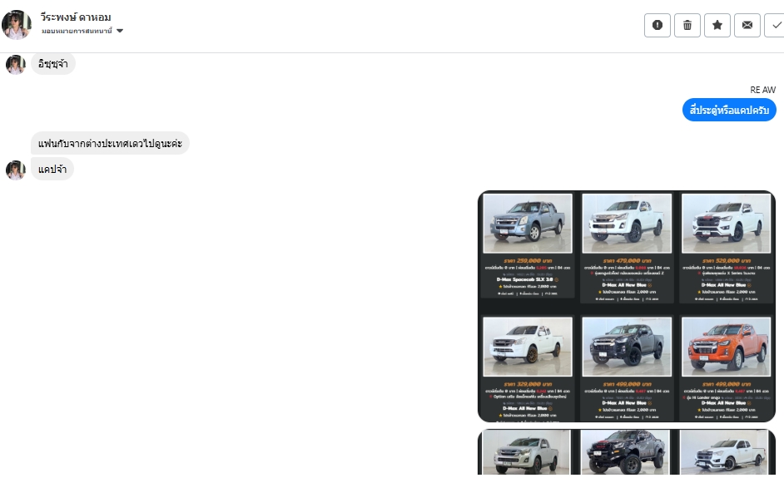Open the black D-Max pickup photo
The image size is (784, 478).
627,347
